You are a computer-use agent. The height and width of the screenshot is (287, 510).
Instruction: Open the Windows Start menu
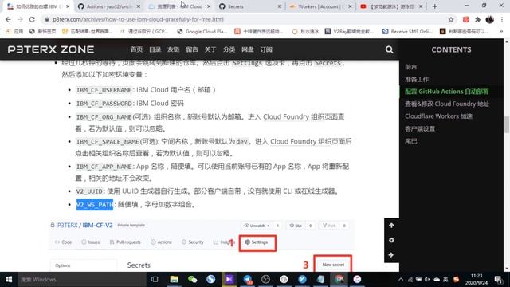pos(9,279)
